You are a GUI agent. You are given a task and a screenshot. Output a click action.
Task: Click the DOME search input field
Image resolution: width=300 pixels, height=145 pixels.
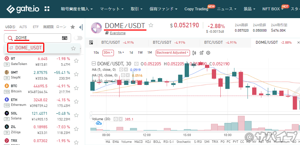pos(37,38)
